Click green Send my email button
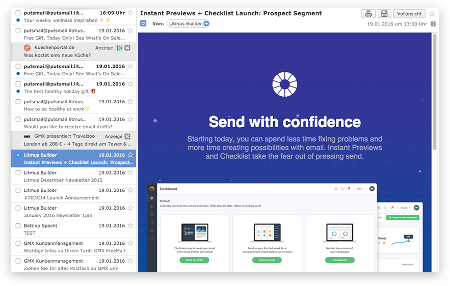This screenshot has height=286, width=450. click(267, 260)
